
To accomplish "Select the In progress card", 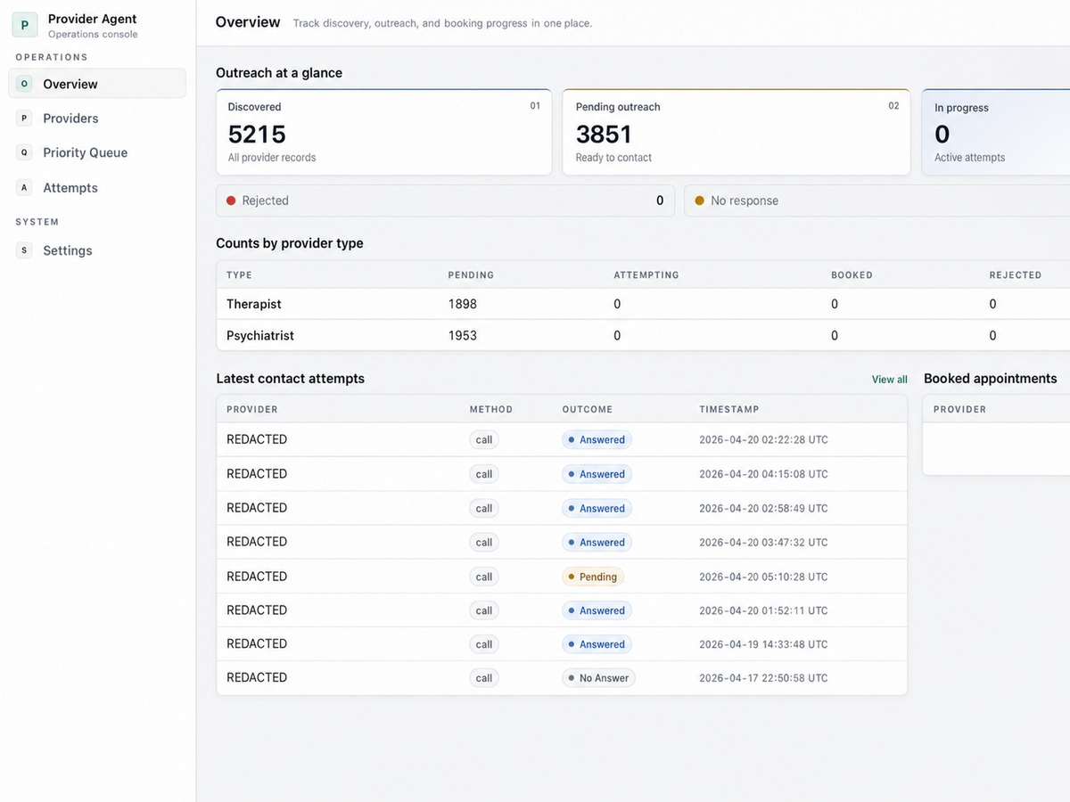I will (x=996, y=132).
